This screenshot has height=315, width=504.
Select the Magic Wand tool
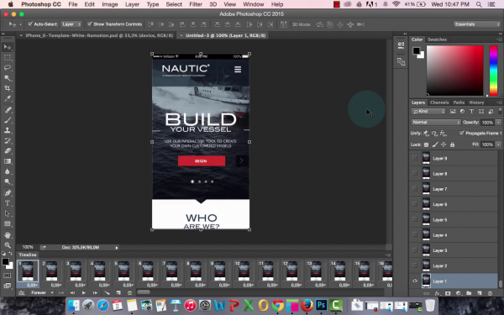(8, 78)
